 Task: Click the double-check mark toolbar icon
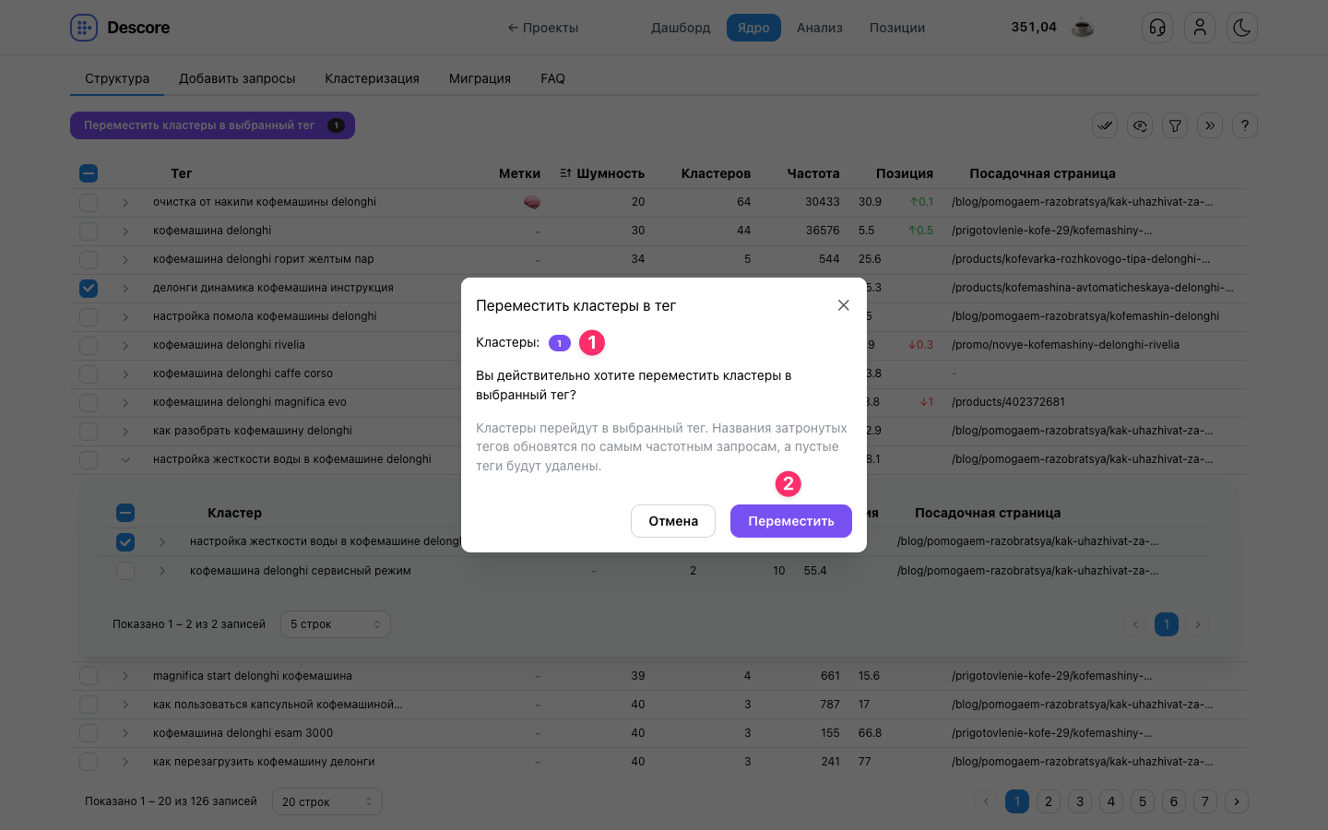[x=1105, y=125]
